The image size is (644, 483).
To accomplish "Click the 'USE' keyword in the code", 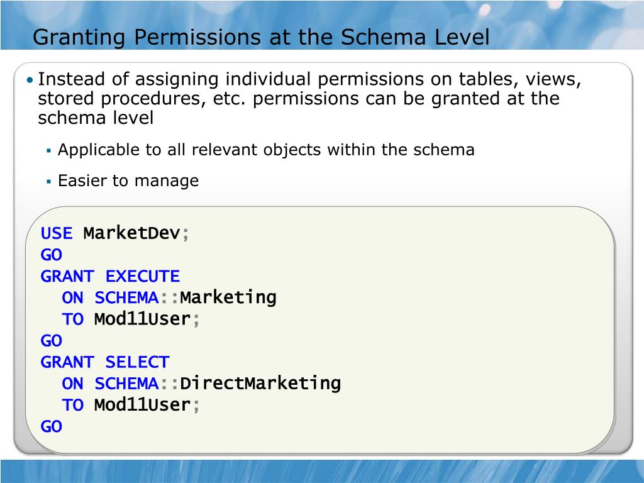I will (x=57, y=233).
